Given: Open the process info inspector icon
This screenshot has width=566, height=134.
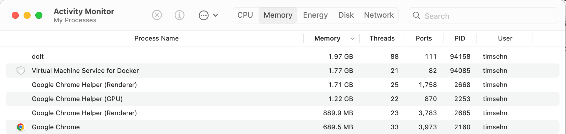Looking at the screenshot, I should (180, 15).
